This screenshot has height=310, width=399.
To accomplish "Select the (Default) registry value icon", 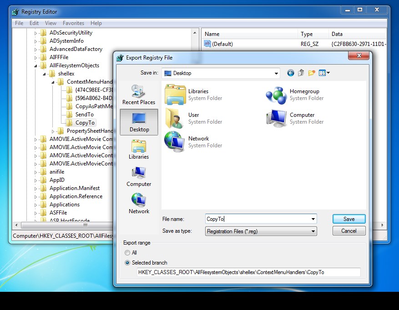I will (207, 44).
